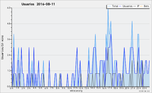152x93 pixels.
Task: Click the "23 h" x-axis label
Action: [144, 88]
